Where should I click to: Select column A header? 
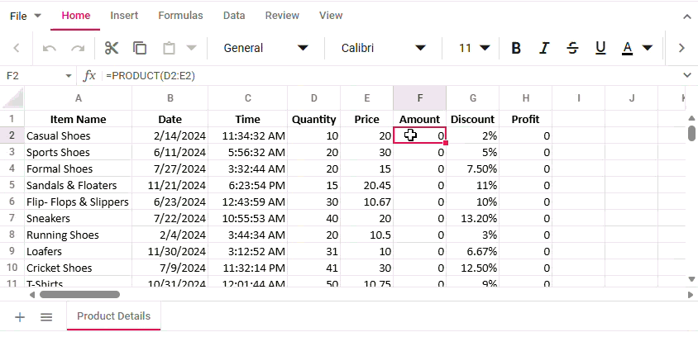(x=79, y=98)
